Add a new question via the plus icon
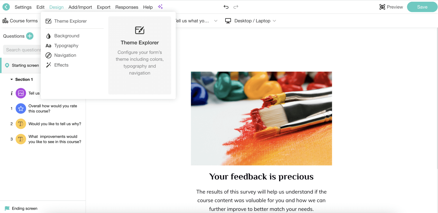Screen dimensions: 438x213 point(29,36)
